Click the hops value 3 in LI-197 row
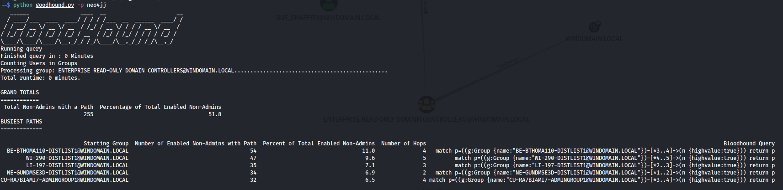Viewport: 783px width, 190px height. tap(425, 165)
